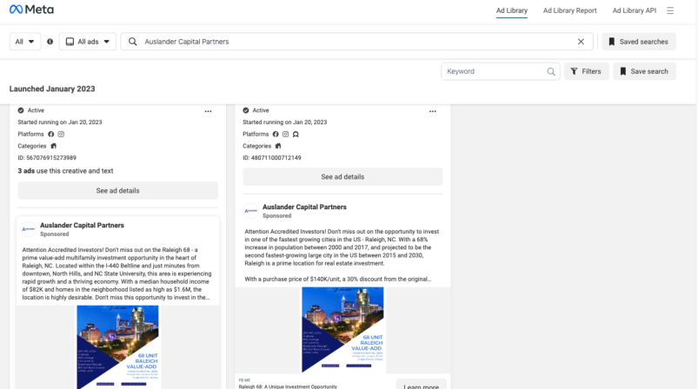Click the Meta logo
This screenshot has width=698, height=389.
coord(31,10)
